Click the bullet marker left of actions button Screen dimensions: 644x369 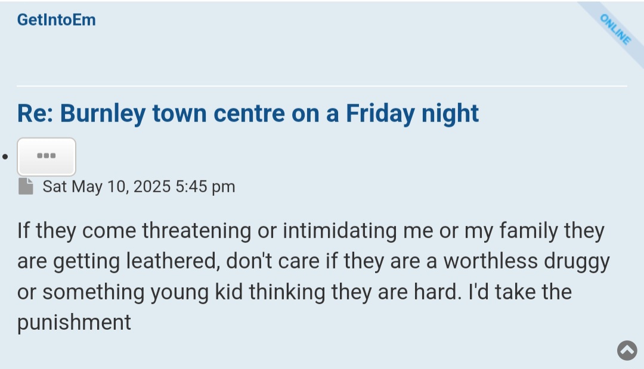click(5, 157)
